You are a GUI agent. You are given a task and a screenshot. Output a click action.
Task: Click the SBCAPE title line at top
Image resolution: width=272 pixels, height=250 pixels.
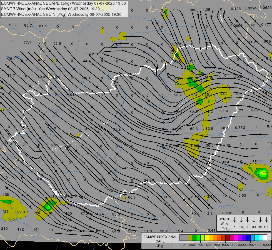point(63,3)
